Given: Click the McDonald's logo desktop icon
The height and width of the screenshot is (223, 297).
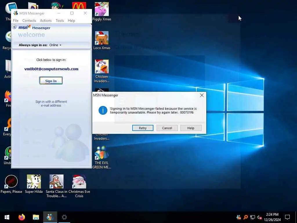Looking at the screenshot, I should coord(79,6).
